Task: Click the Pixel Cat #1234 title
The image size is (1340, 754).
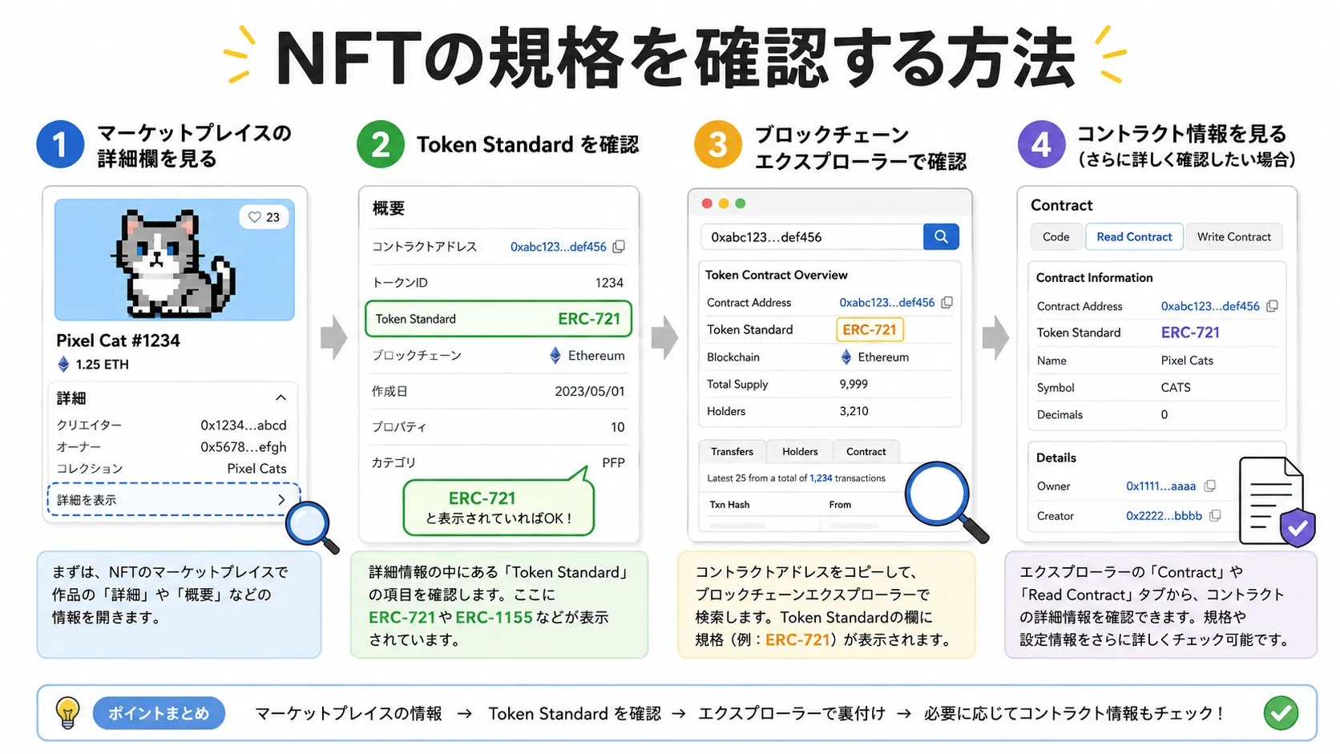Action: (118, 341)
